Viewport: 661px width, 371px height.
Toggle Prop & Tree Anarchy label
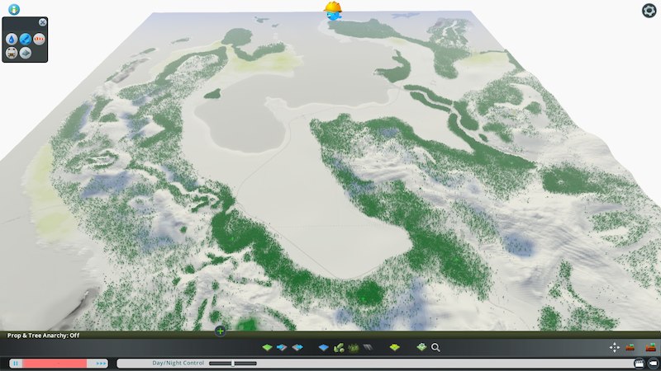coord(43,336)
